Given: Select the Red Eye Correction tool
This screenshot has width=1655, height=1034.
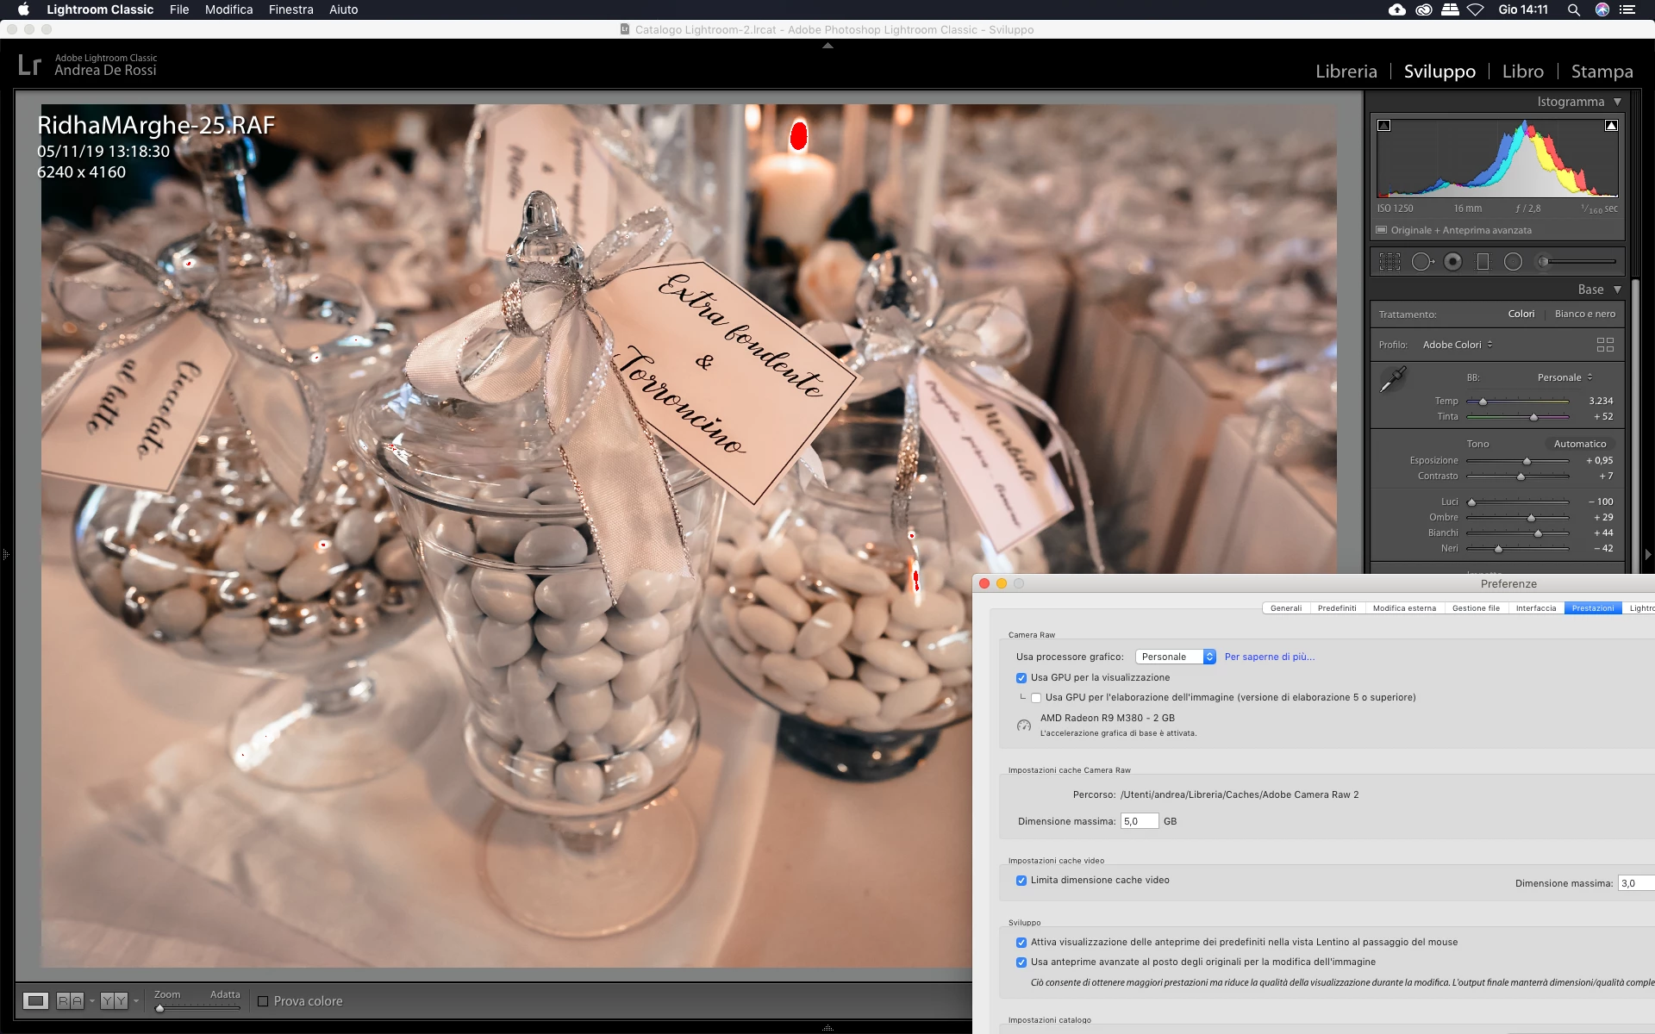Looking at the screenshot, I should [1452, 262].
